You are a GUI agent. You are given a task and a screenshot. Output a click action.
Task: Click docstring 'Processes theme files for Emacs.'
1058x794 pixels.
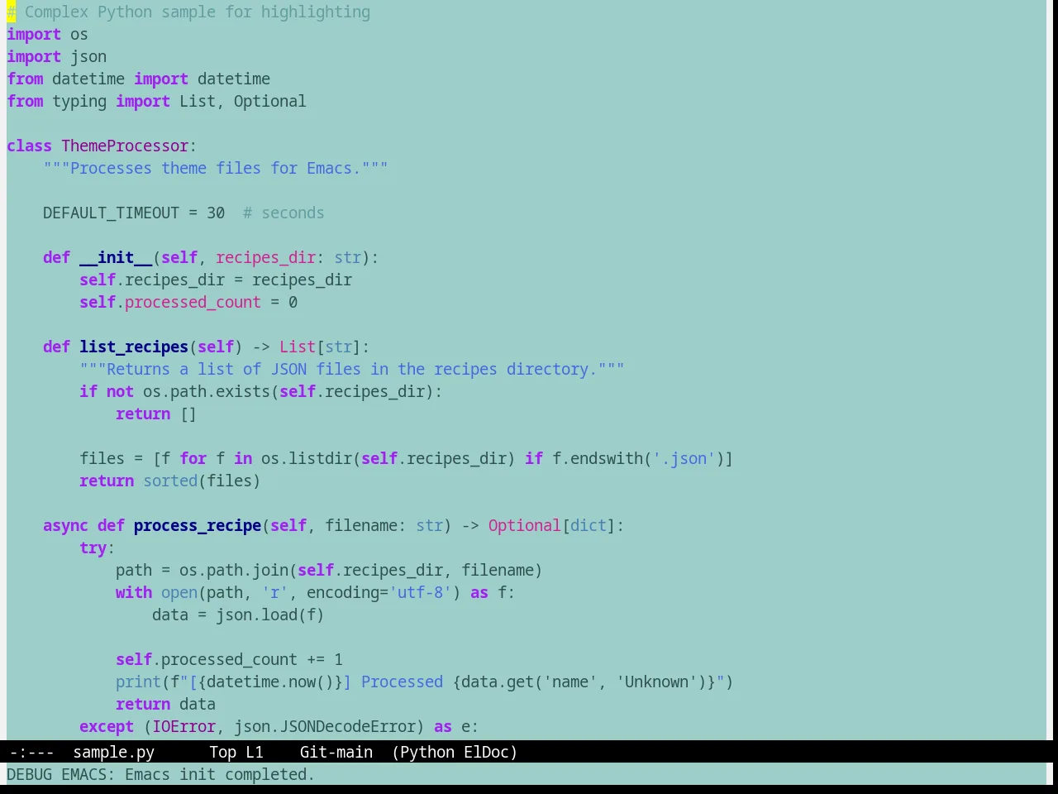(x=216, y=169)
